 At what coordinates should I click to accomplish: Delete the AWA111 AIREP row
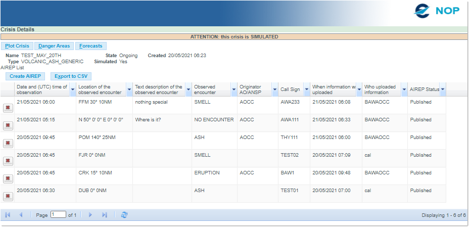tap(8, 125)
